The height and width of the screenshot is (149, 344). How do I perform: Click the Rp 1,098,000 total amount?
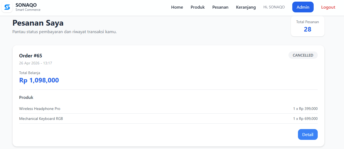point(39,80)
